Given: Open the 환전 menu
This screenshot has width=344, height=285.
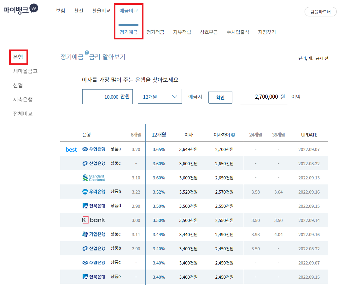Looking at the screenshot, I should (x=79, y=11).
